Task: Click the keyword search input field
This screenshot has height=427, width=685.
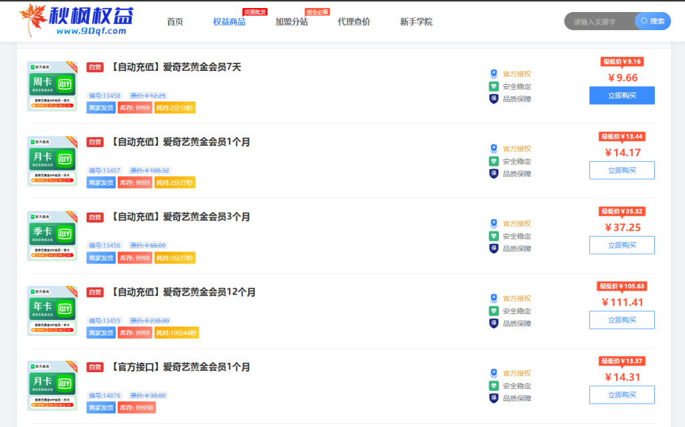Action: pos(600,21)
